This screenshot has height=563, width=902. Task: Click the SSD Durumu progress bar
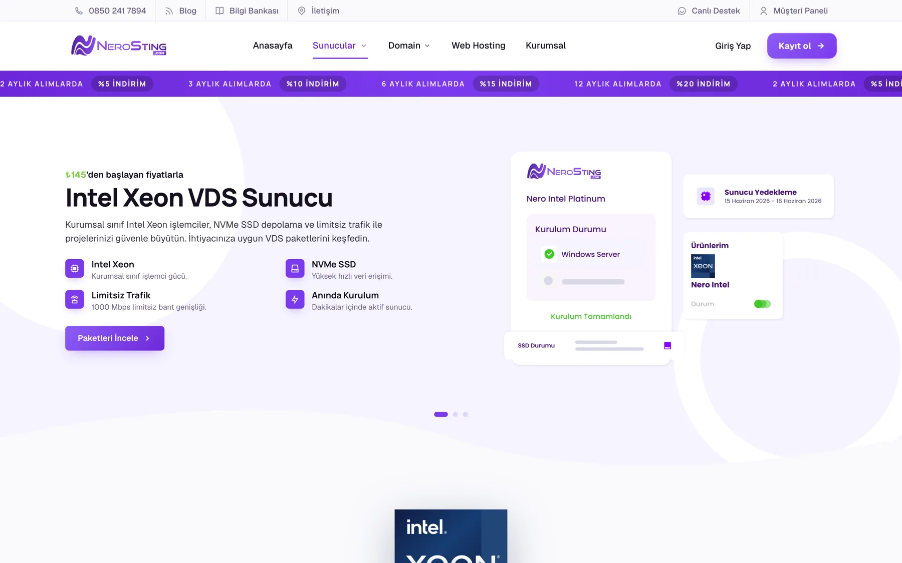[609, 346]
